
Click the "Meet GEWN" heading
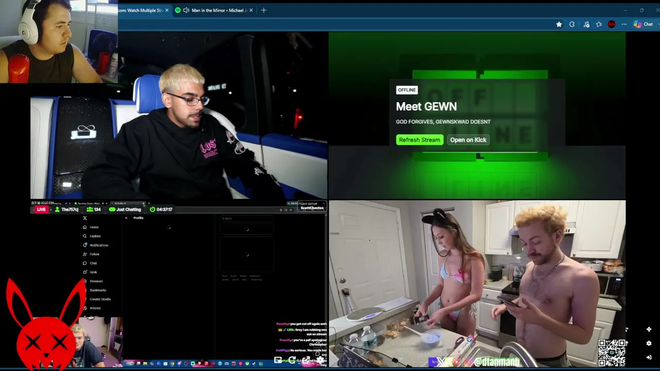point(426,107)
